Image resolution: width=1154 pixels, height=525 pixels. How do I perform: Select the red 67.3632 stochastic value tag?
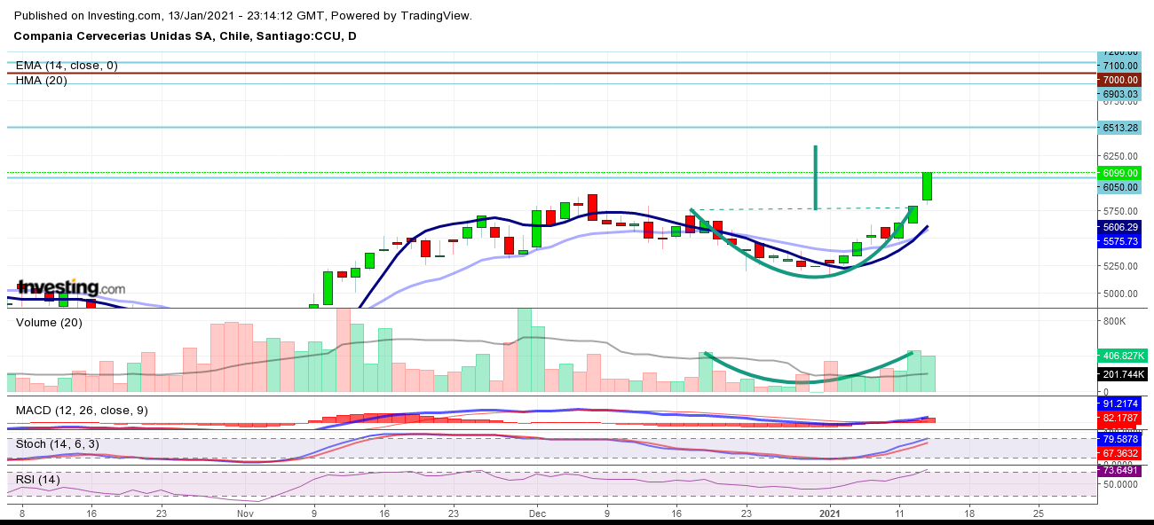click(x=1121, y=453)
